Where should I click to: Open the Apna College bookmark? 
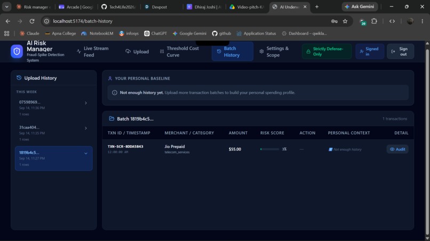pyautogui.click(x=60, y=34)
